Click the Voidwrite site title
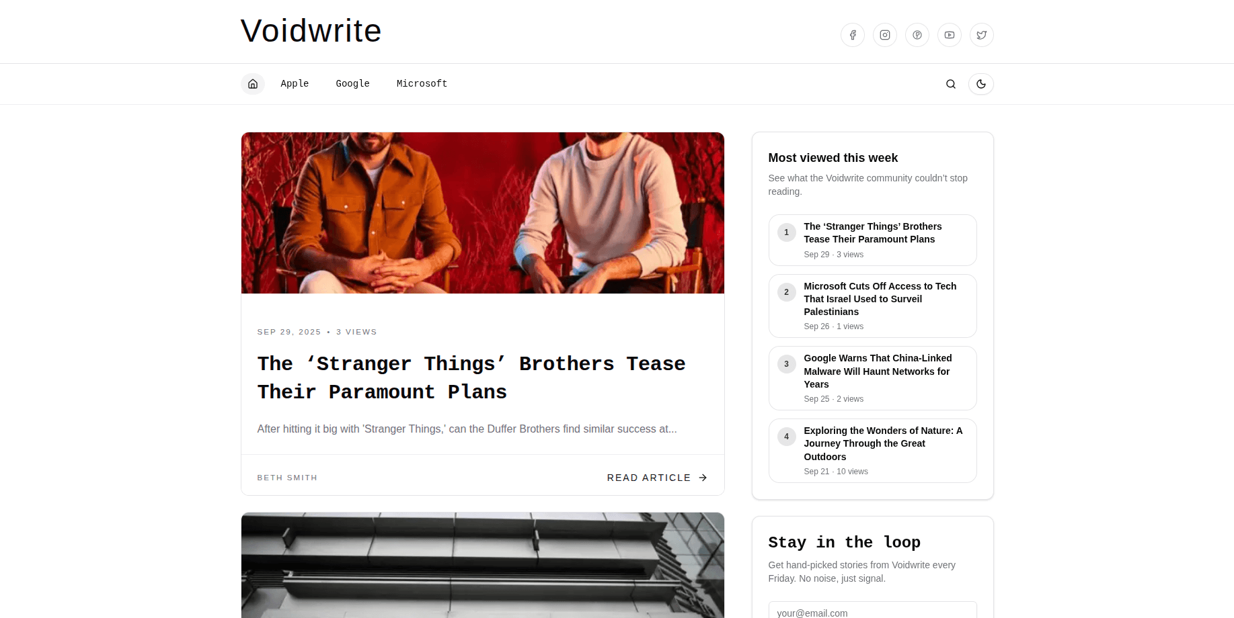Screen dimensions: 1234x618 click(311, 31)
